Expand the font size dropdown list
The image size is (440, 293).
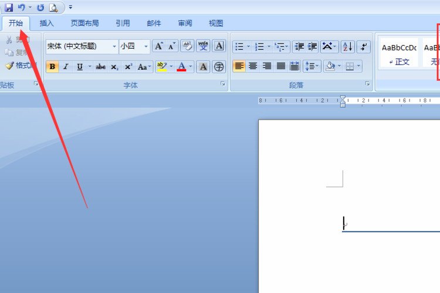146,46
